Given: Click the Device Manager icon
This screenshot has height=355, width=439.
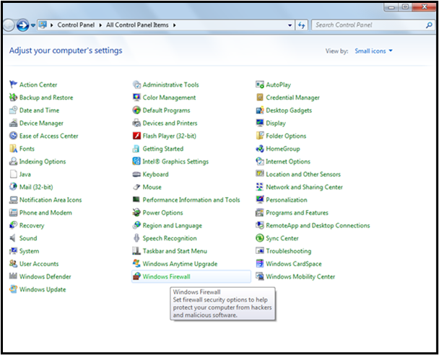Looking at the screenshot, I should tap(13, 123).
